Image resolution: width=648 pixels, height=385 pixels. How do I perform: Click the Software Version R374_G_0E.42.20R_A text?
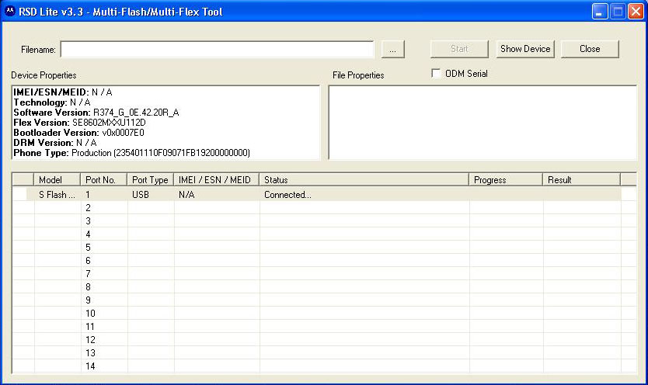96,113
